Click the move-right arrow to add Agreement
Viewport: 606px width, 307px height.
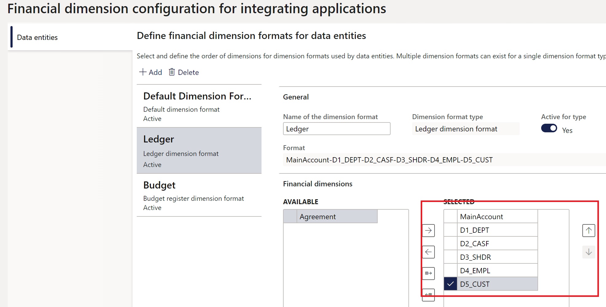click(x=428, y=230)
